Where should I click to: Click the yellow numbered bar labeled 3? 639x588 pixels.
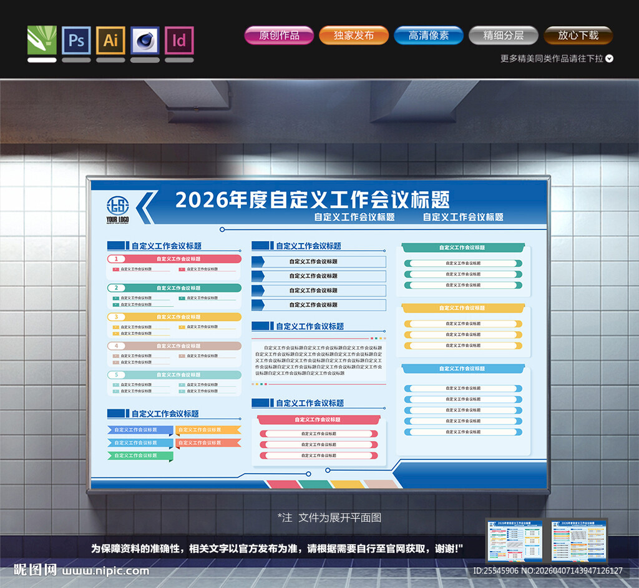click(x=174, y=317)
